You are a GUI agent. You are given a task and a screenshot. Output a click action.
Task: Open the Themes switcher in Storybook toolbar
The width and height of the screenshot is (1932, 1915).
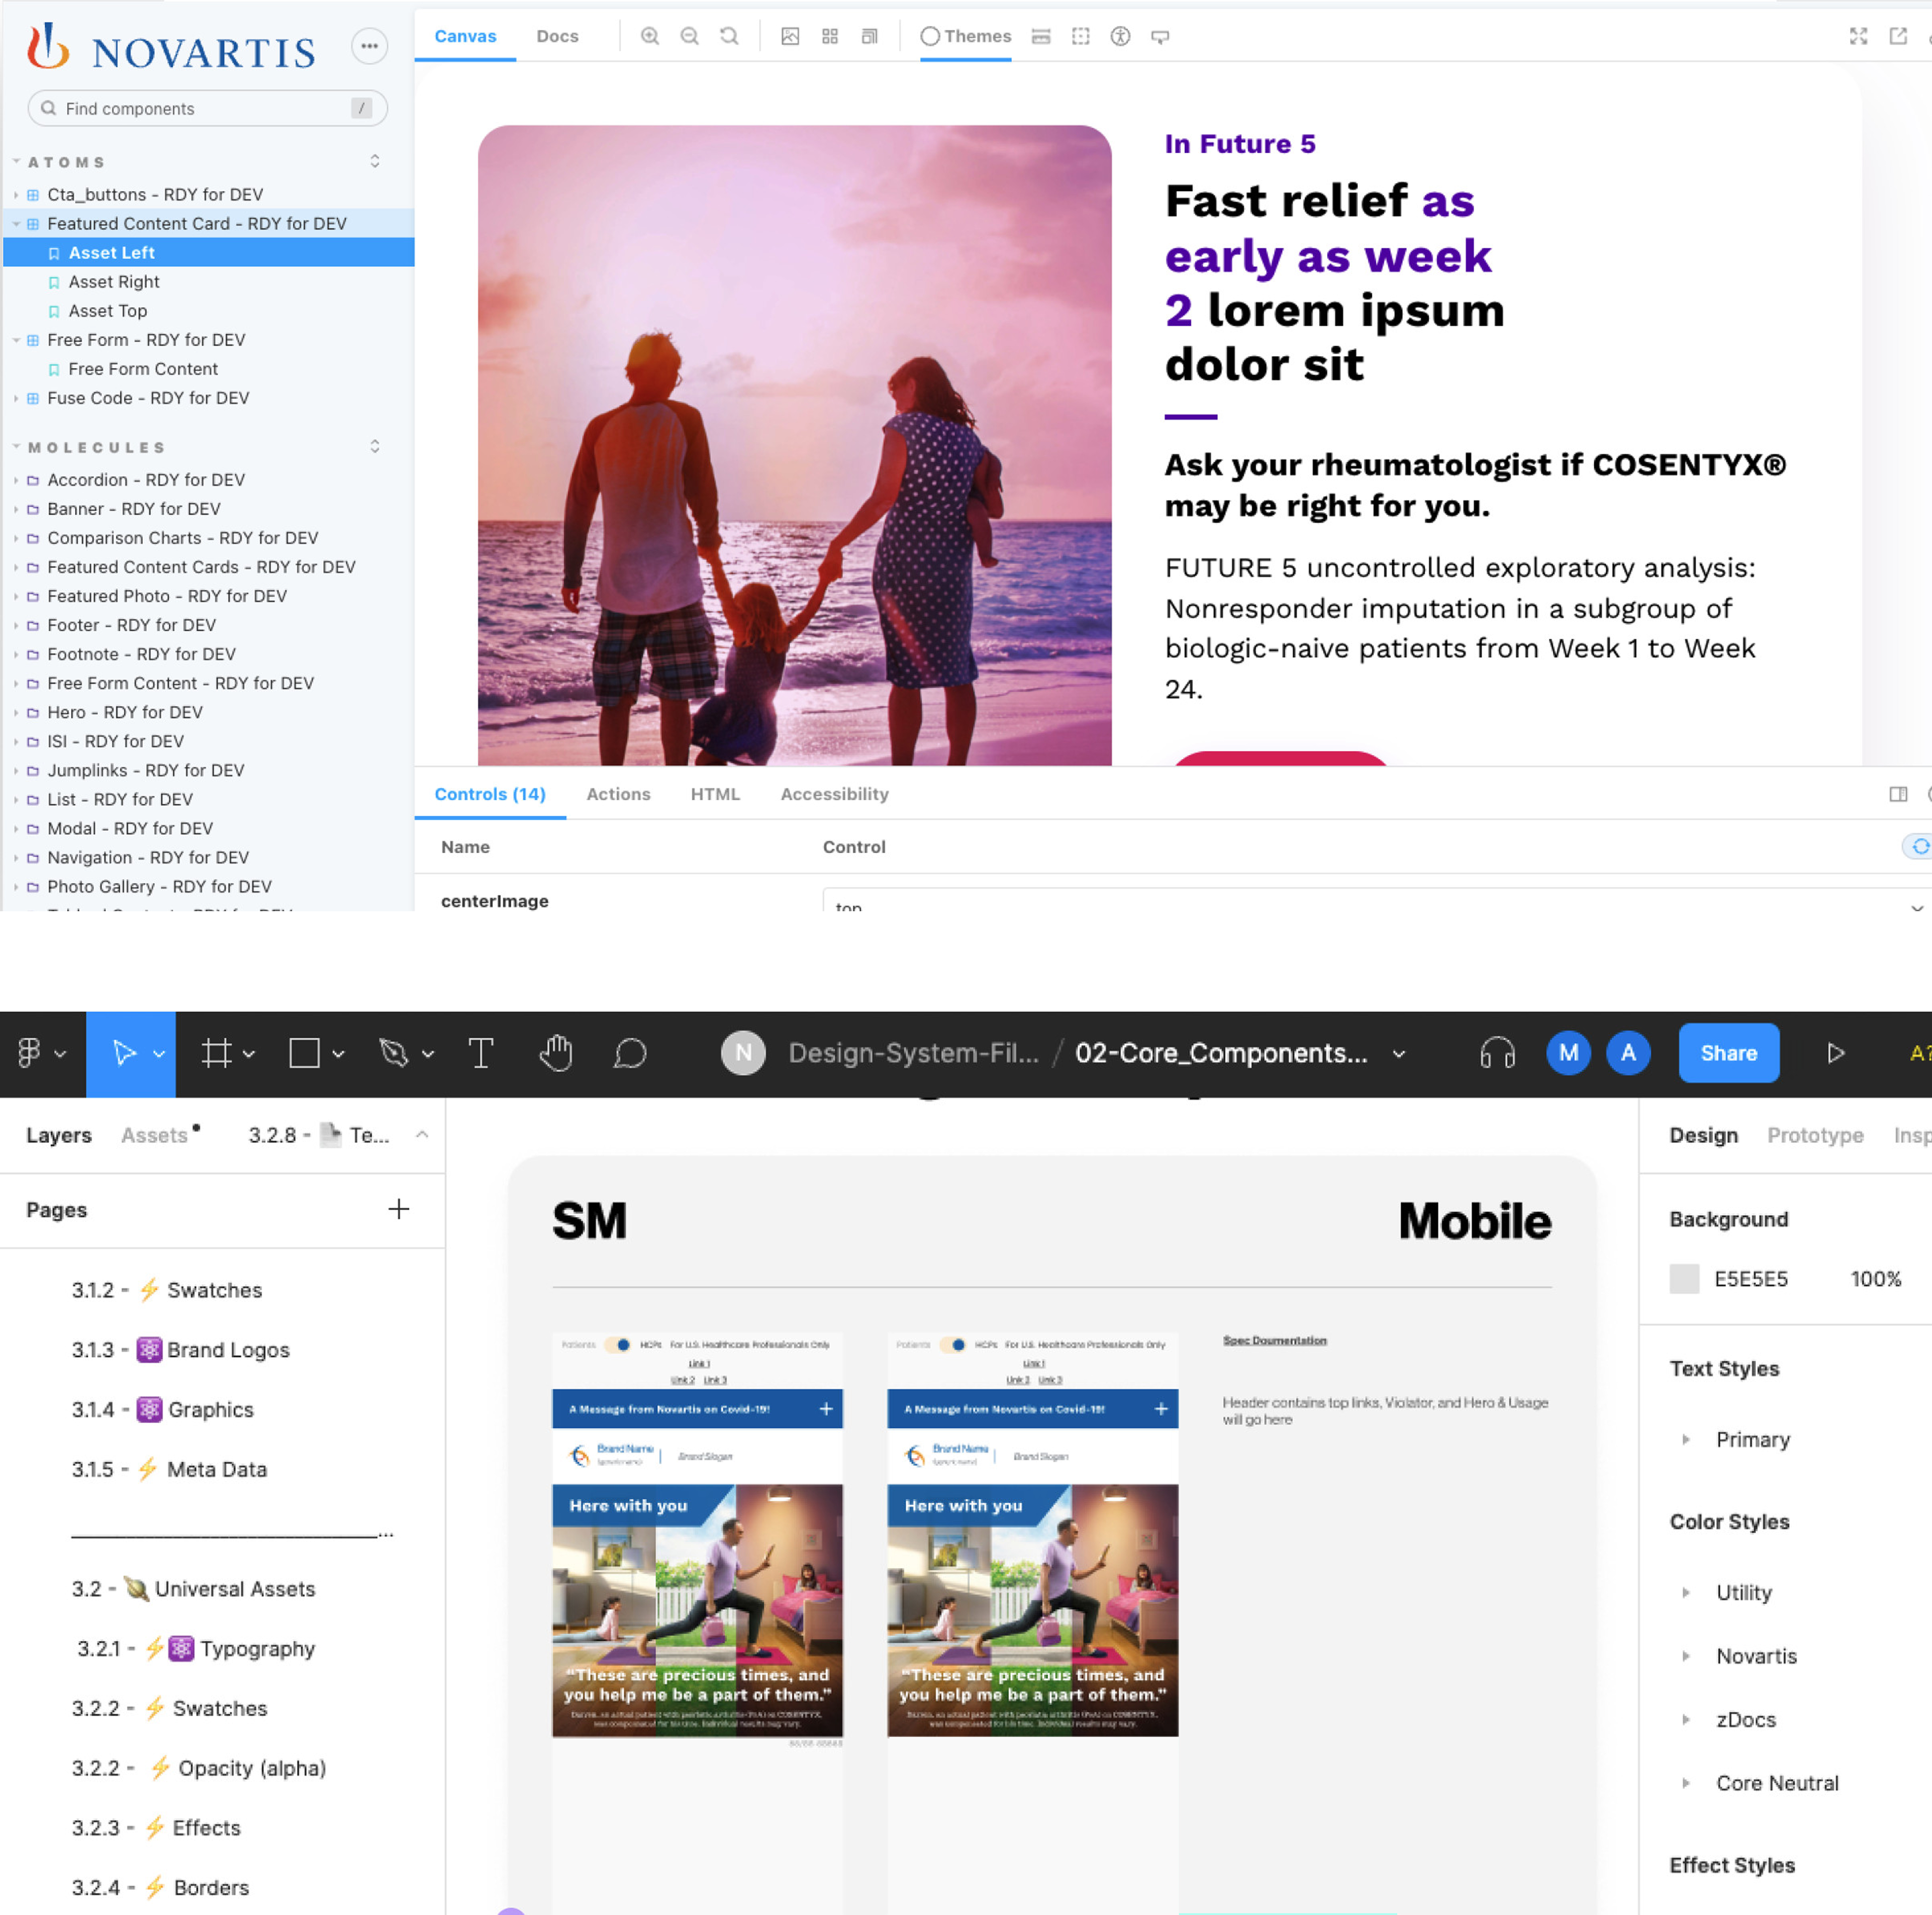click(x=966, y=36)
